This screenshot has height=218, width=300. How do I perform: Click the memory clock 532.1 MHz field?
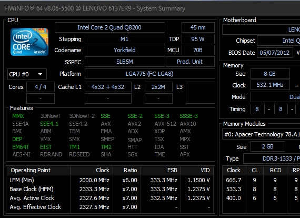[270, 85]
